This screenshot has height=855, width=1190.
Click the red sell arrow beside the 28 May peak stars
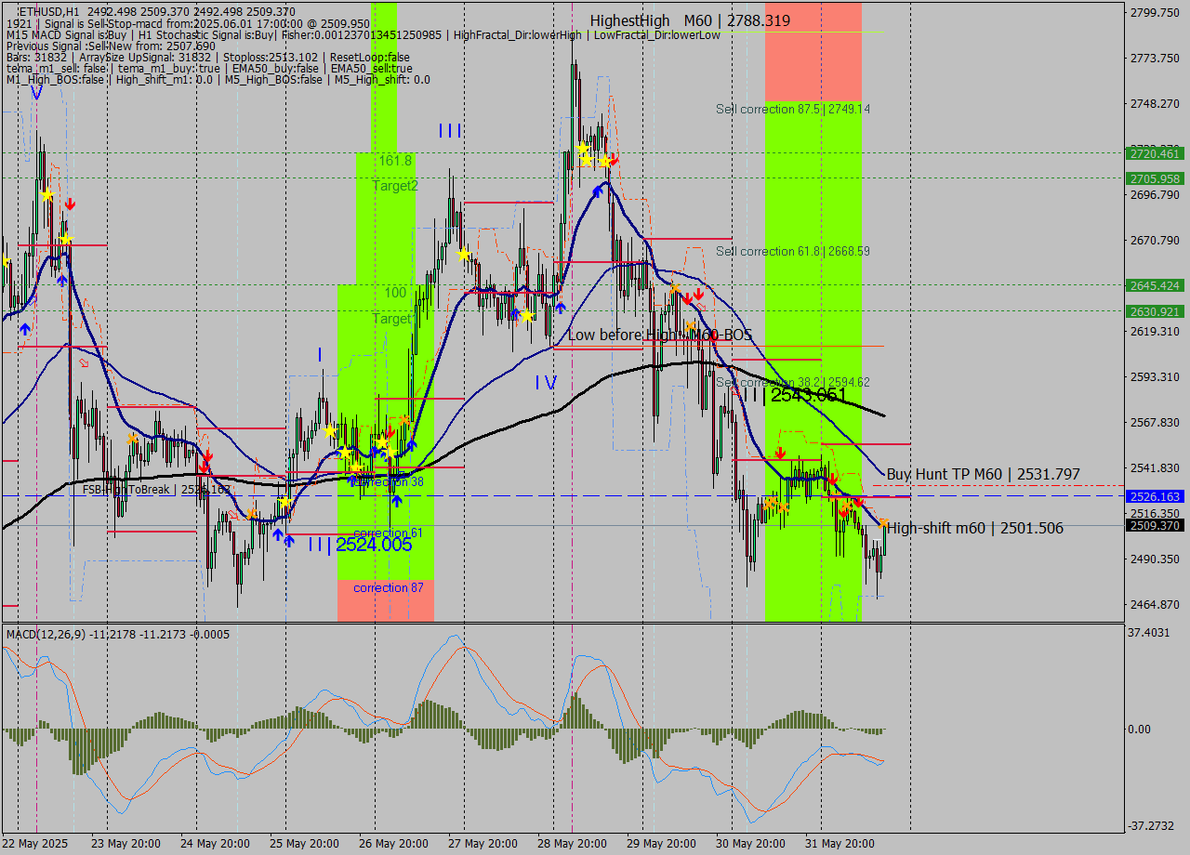[x=614, y=161]
